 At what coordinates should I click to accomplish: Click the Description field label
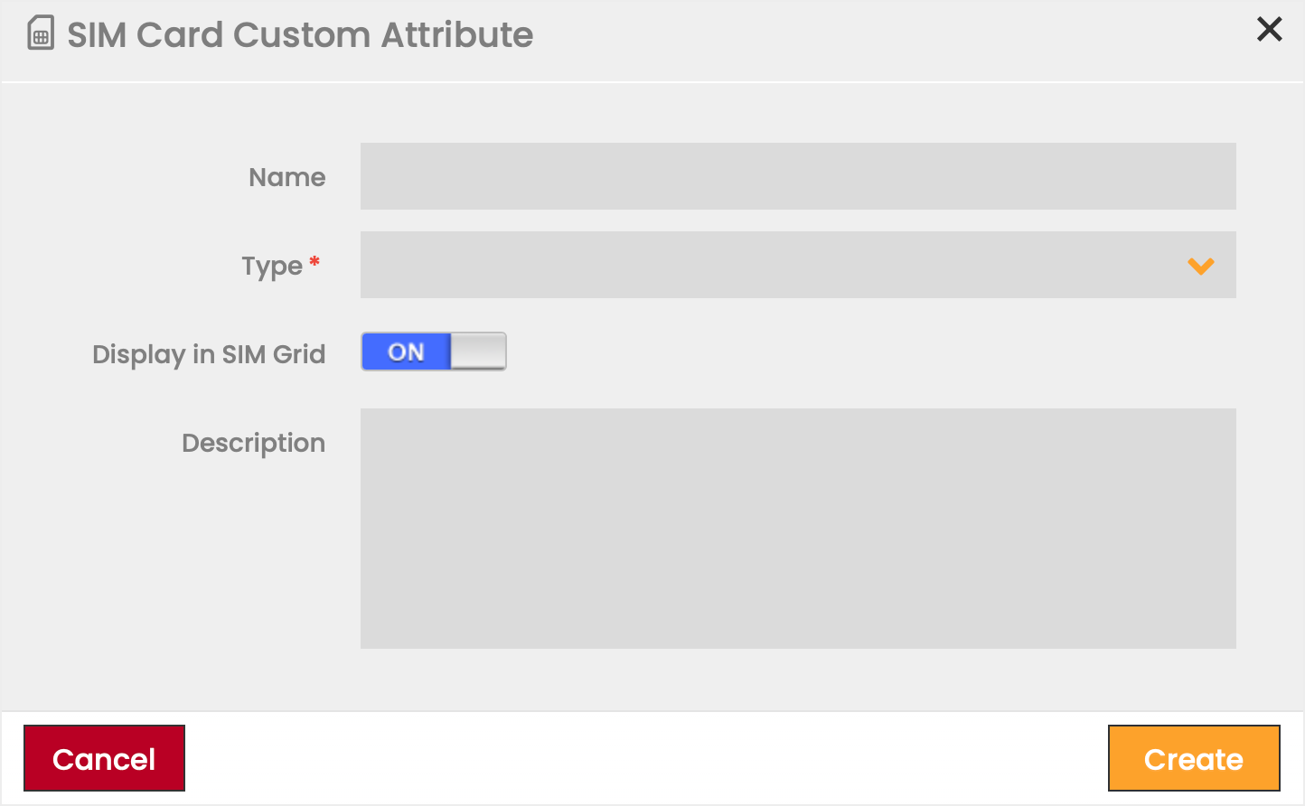point(253,443)
